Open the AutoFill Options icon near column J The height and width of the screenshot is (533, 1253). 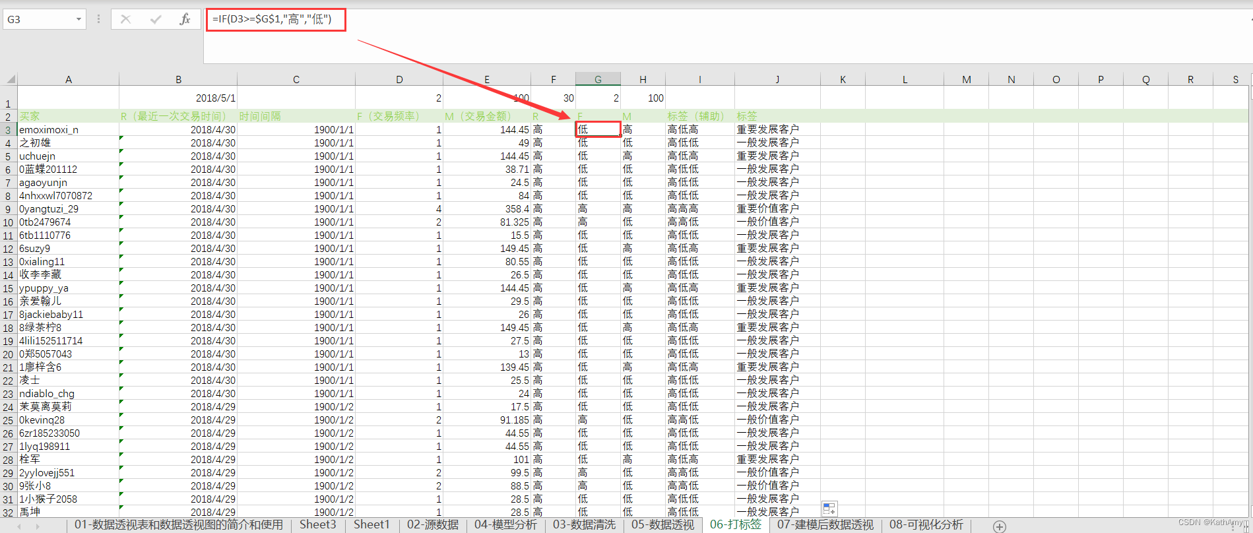pyautogui.click(x=829, y=508)
